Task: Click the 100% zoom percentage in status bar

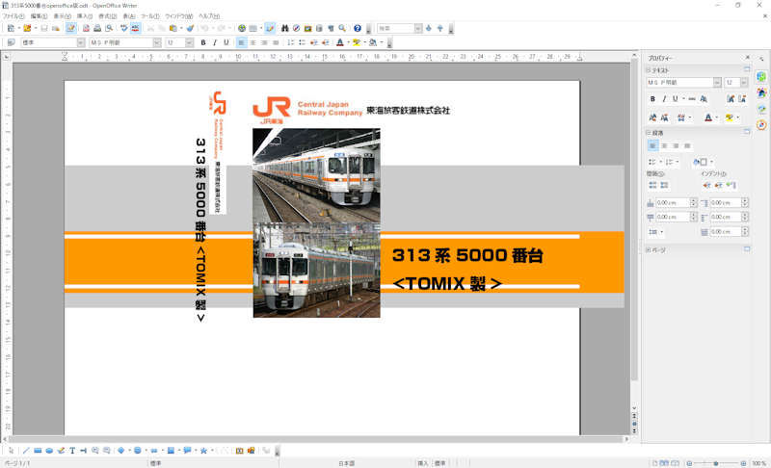Action: pyautogui.click(x=758, y=463)
